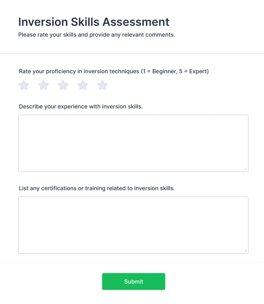Click the second star in the rating row
The image size is (264, 304).
pos(43,85)
